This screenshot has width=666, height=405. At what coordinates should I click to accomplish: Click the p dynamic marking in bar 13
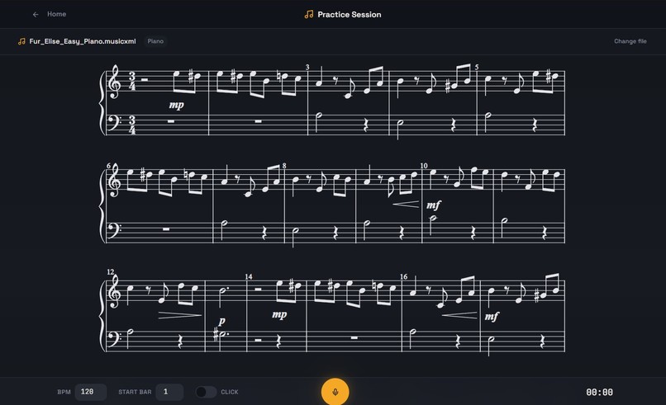221,321
